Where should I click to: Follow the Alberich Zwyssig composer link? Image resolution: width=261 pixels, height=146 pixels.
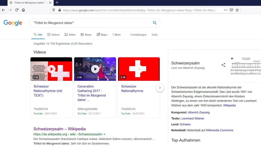click(199, 112)
